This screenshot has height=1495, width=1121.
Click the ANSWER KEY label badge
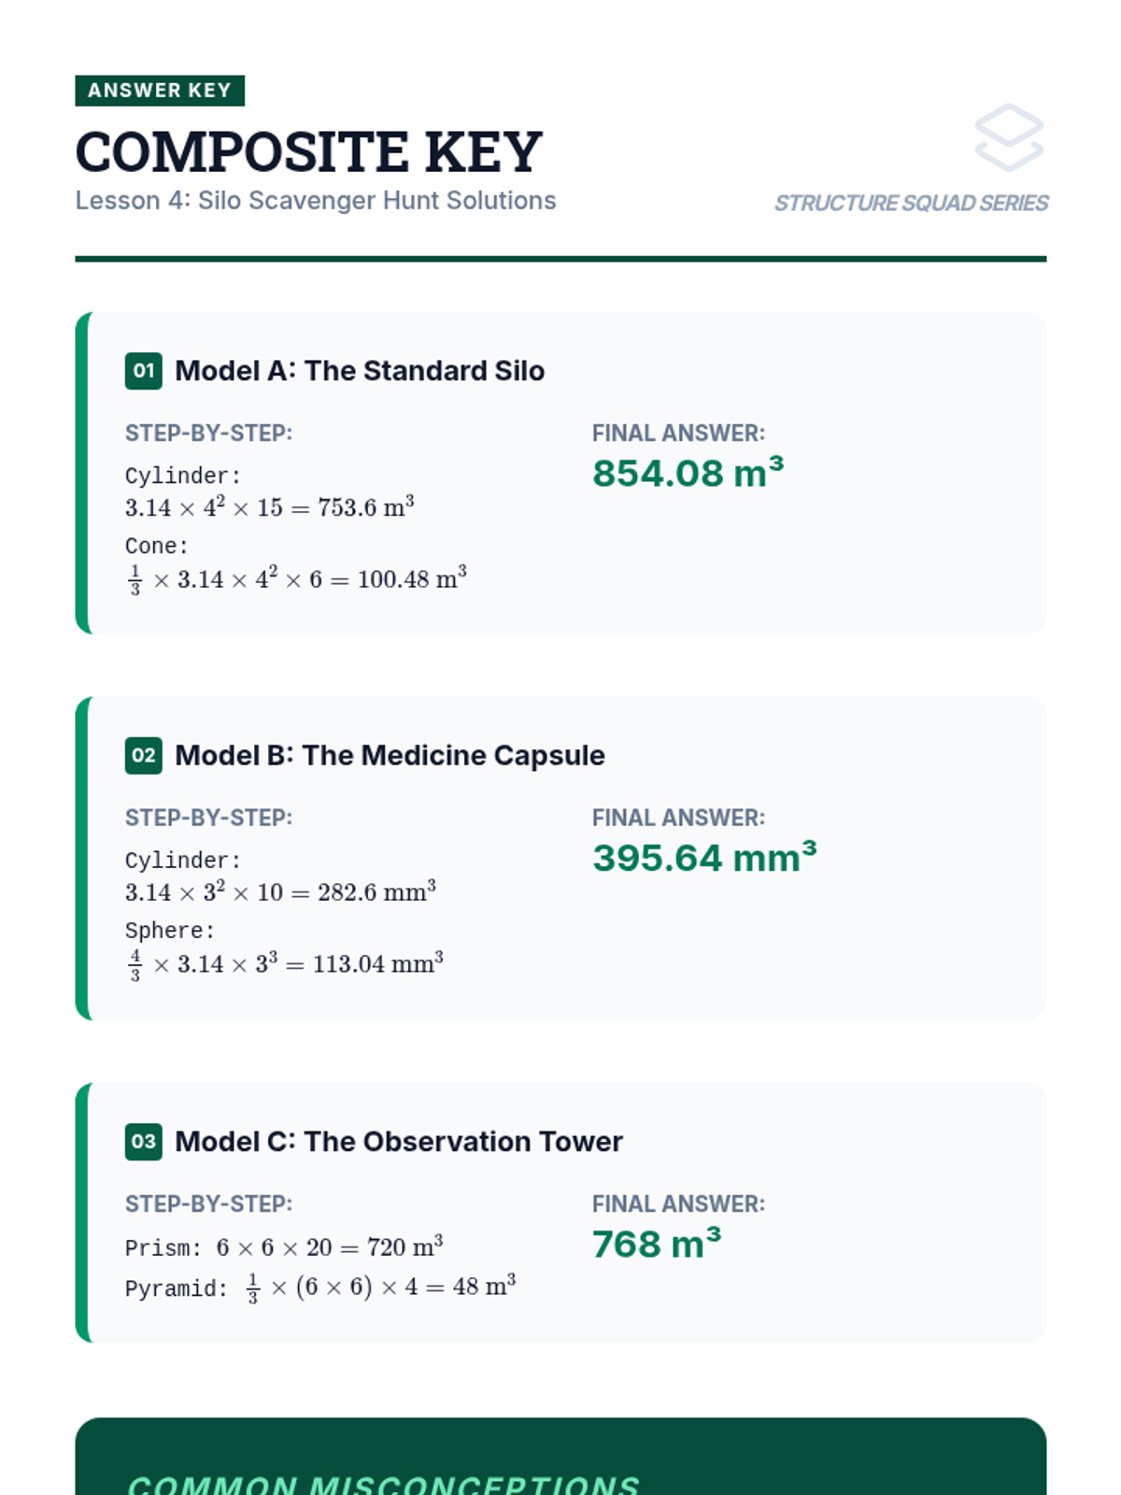[x=160, y=91]
